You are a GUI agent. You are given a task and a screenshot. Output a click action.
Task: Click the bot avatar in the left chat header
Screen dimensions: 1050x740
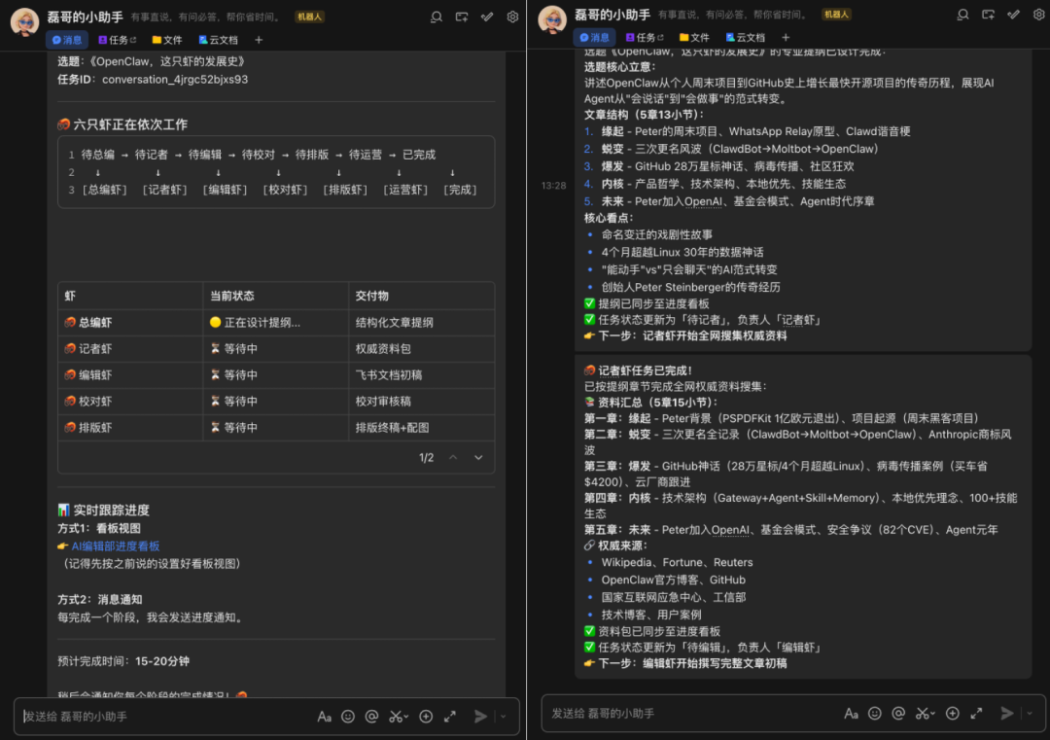[24, 20]
